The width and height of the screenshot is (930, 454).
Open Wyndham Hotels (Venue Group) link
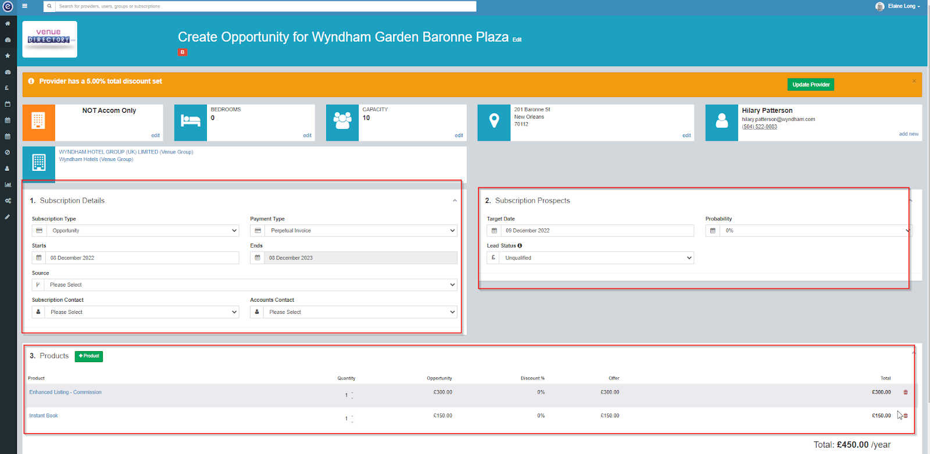pyautogui.click(x=96, y=159)
